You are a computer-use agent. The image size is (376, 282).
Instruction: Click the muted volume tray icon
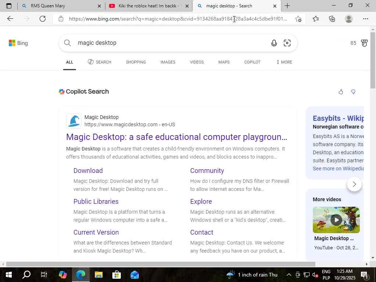pyautogui.click(x=315, y=275)
